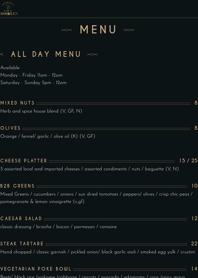Image resolution: width=198 pixels, height=278 pixels.
Task: Click the MIXED NUTS item title
Action: (17, 103)
